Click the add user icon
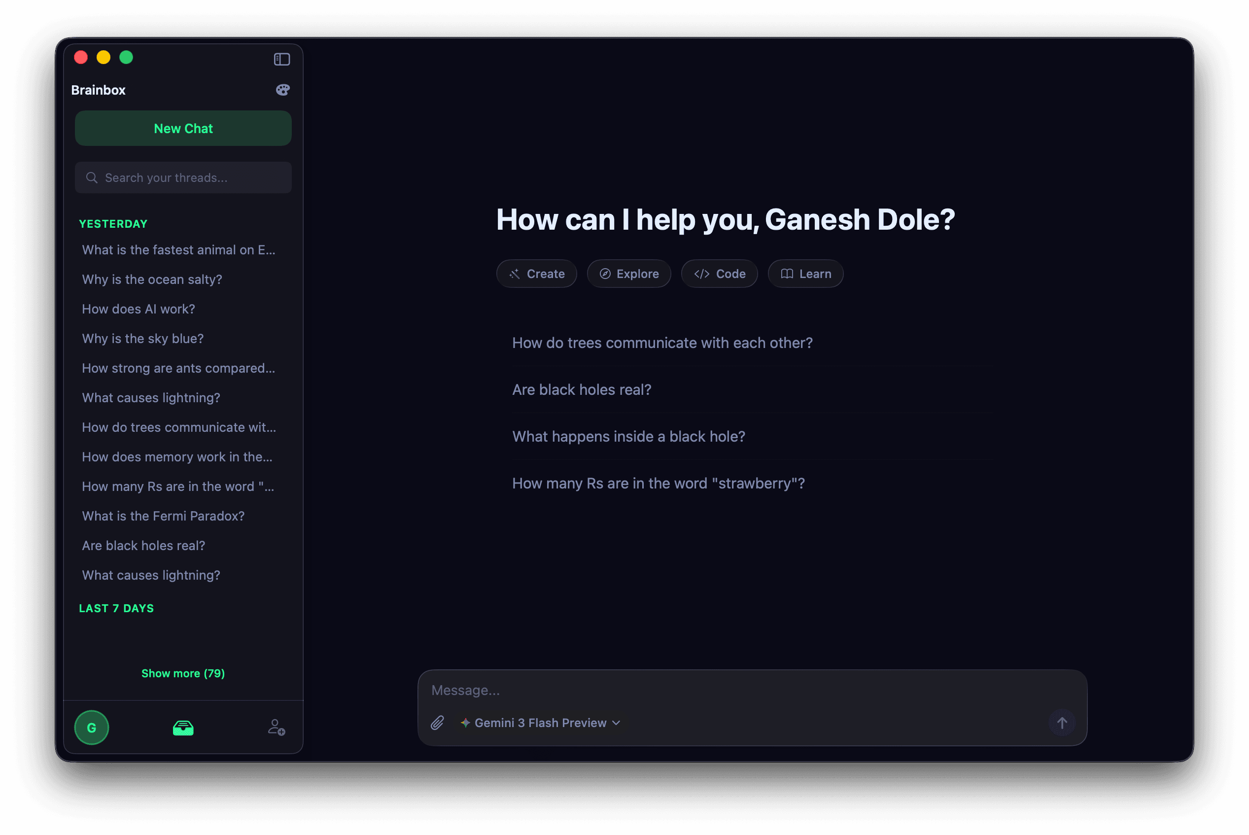 pyautogui.click(x=277, y=728)
